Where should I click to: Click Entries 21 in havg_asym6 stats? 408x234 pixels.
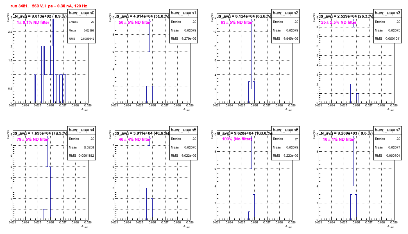(x=286, y=139)
